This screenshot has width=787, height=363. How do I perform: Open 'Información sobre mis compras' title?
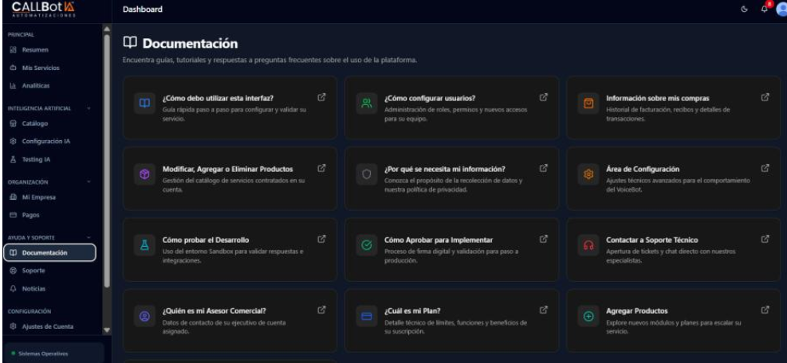tap(658, 98)
